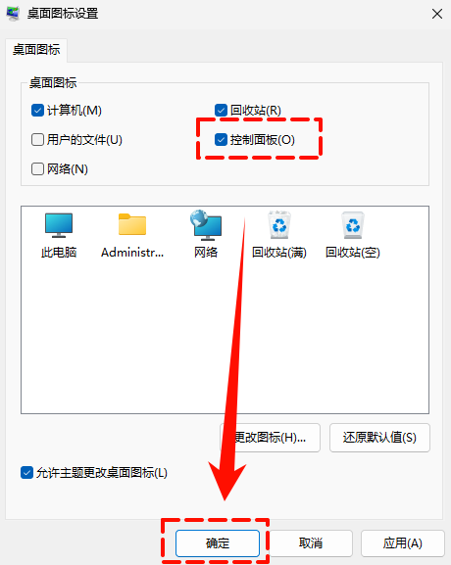Confirm with the 确定 button

coord(218,543)
